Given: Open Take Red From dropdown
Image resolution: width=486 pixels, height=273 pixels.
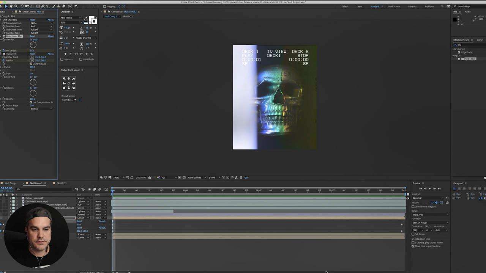Looking at the screenshot, I should pos(41,27).
